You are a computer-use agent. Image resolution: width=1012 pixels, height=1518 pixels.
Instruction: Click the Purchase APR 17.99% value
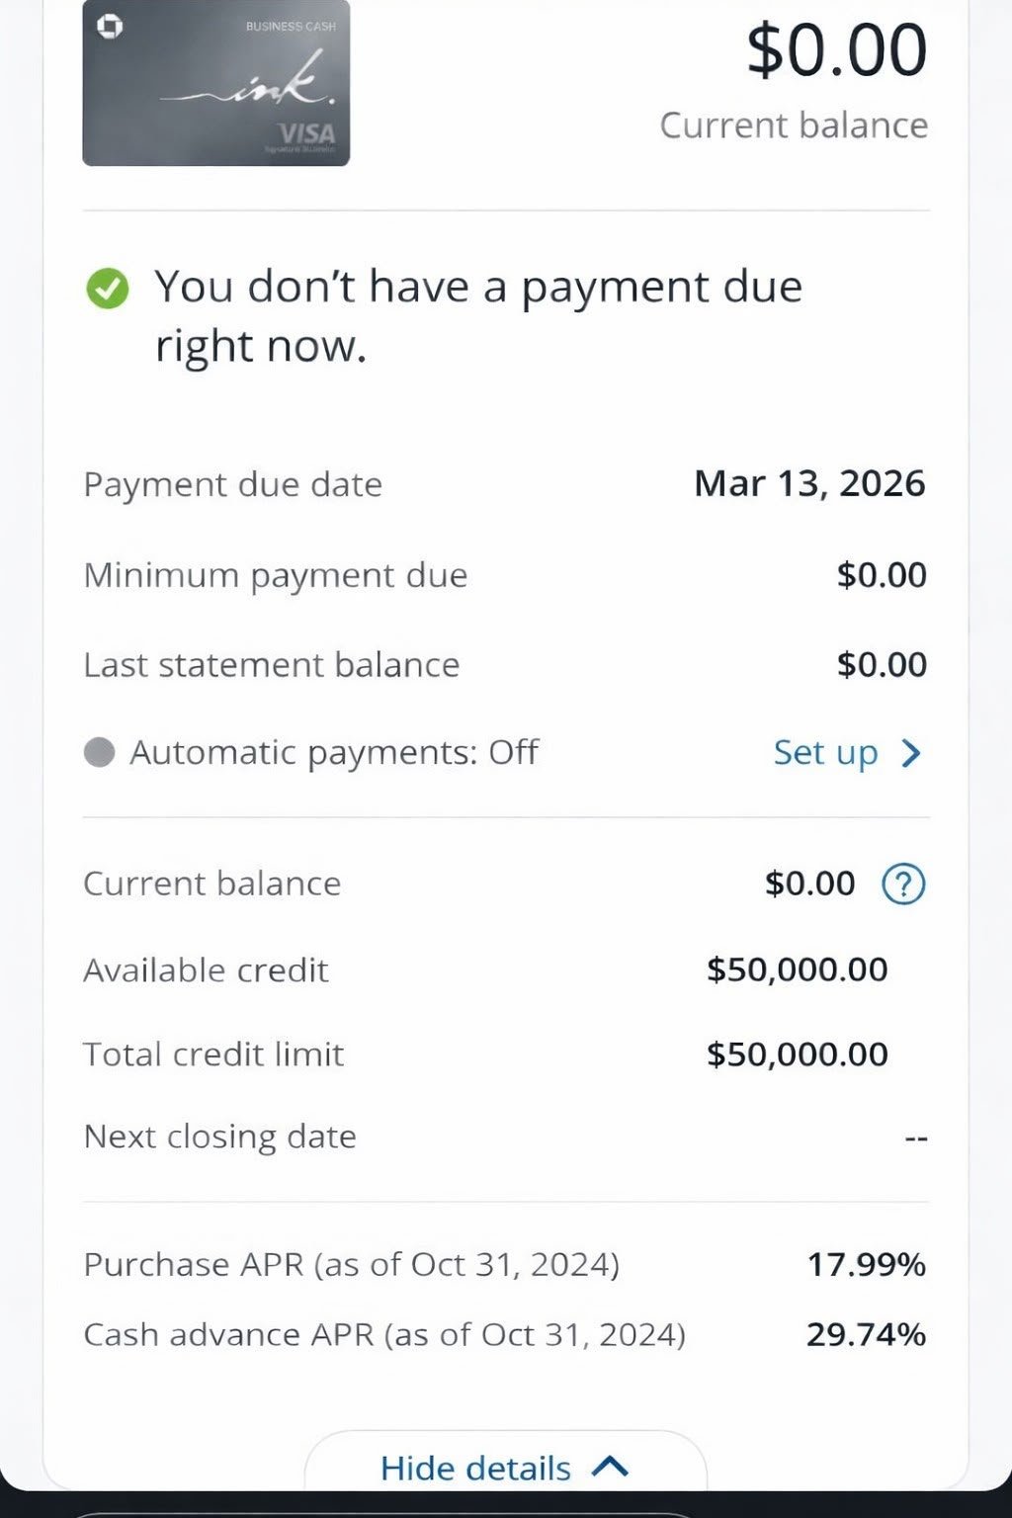tap(867, 1264)
